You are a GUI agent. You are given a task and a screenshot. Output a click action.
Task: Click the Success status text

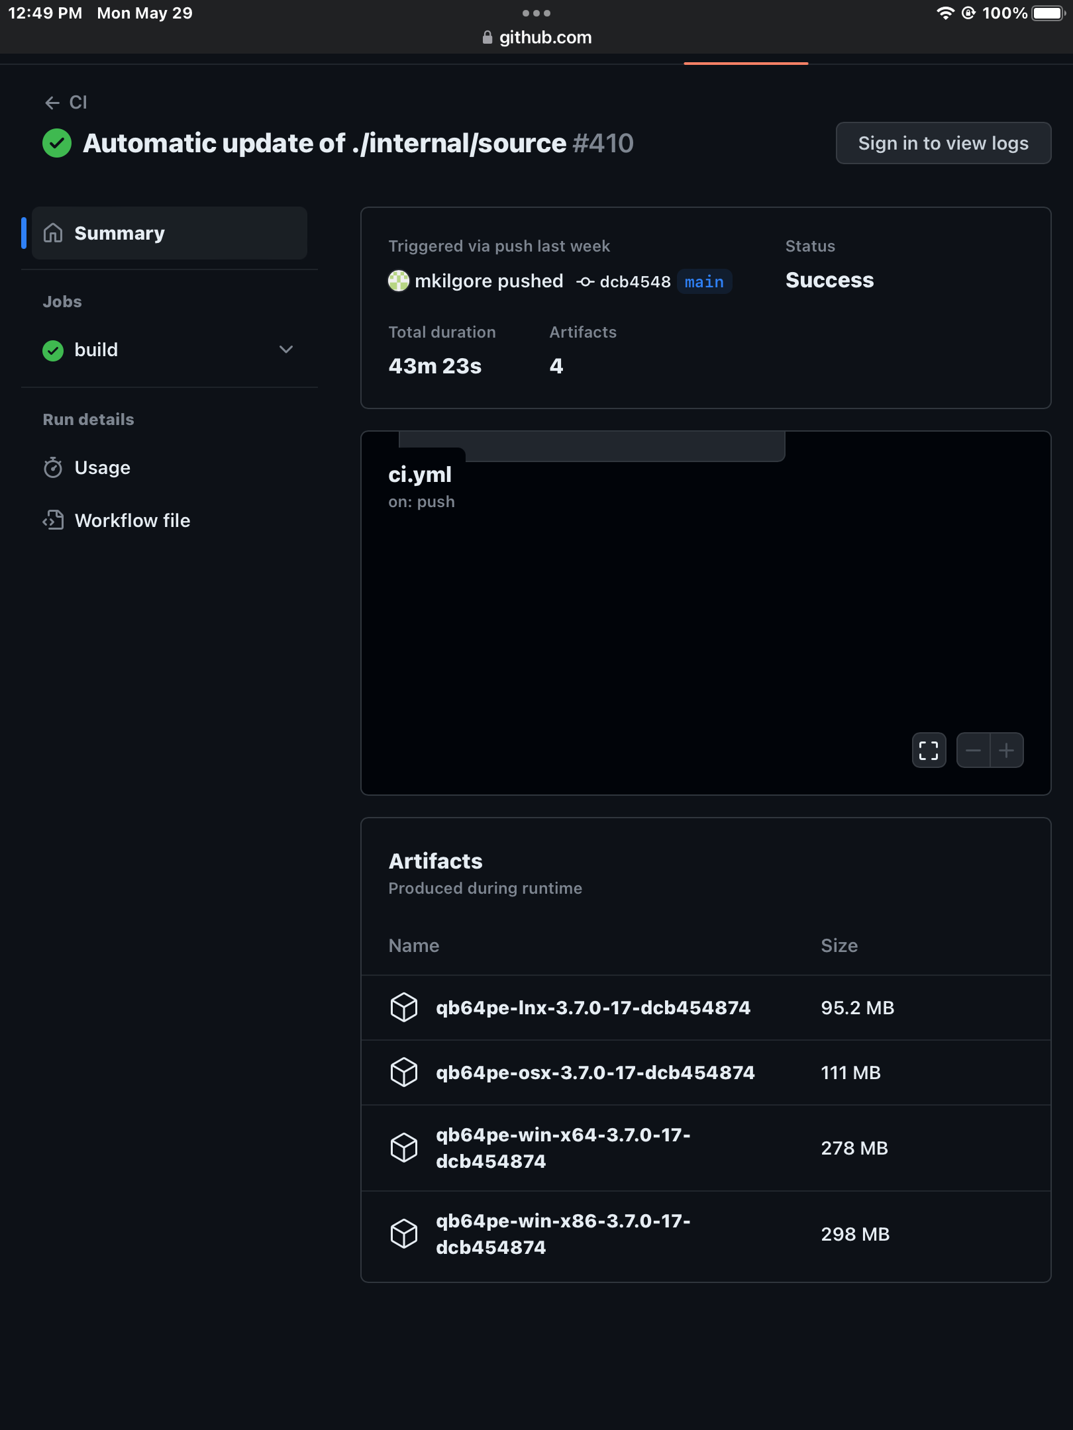click(x=830, y=280)
